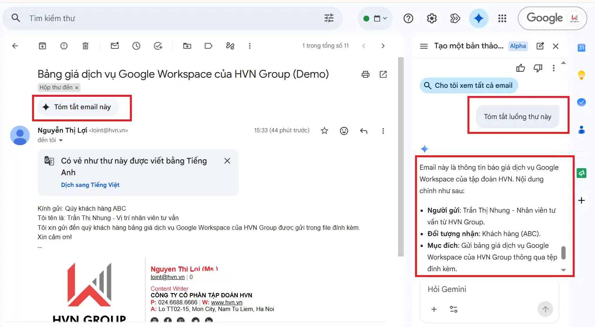
Task: Open the message's three-dot options menu
Action: [383, 131]
